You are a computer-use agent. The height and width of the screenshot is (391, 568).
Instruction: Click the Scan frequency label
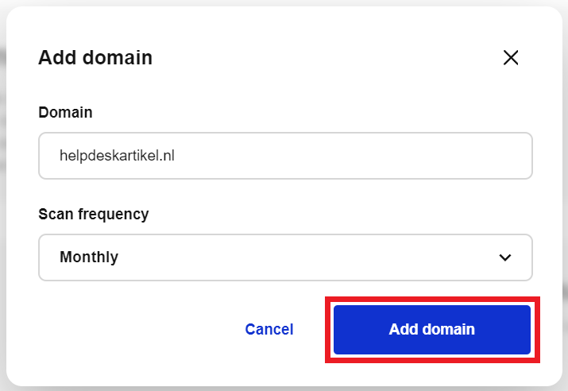(94, 215)
